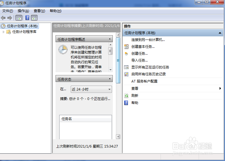
Task: Click the 创建基本任务 clock icon
Action: click(126, 46)
